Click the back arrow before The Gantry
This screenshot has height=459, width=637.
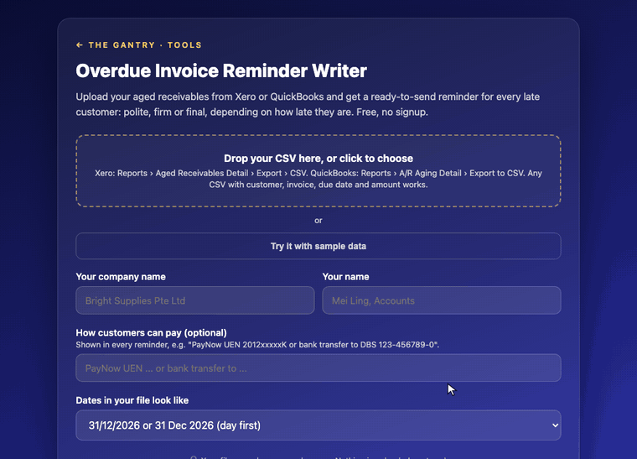[x=80, y=45]
